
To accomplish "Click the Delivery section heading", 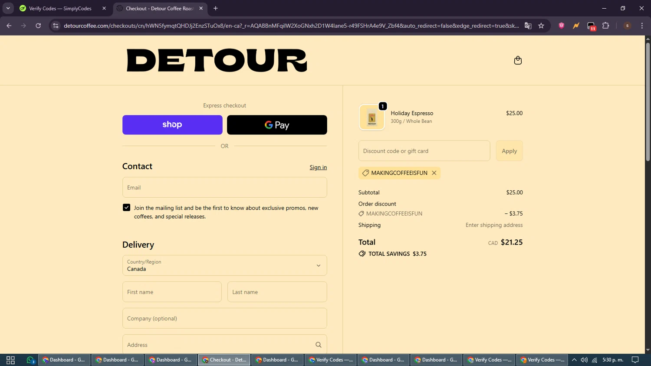I will click(138, 245).
